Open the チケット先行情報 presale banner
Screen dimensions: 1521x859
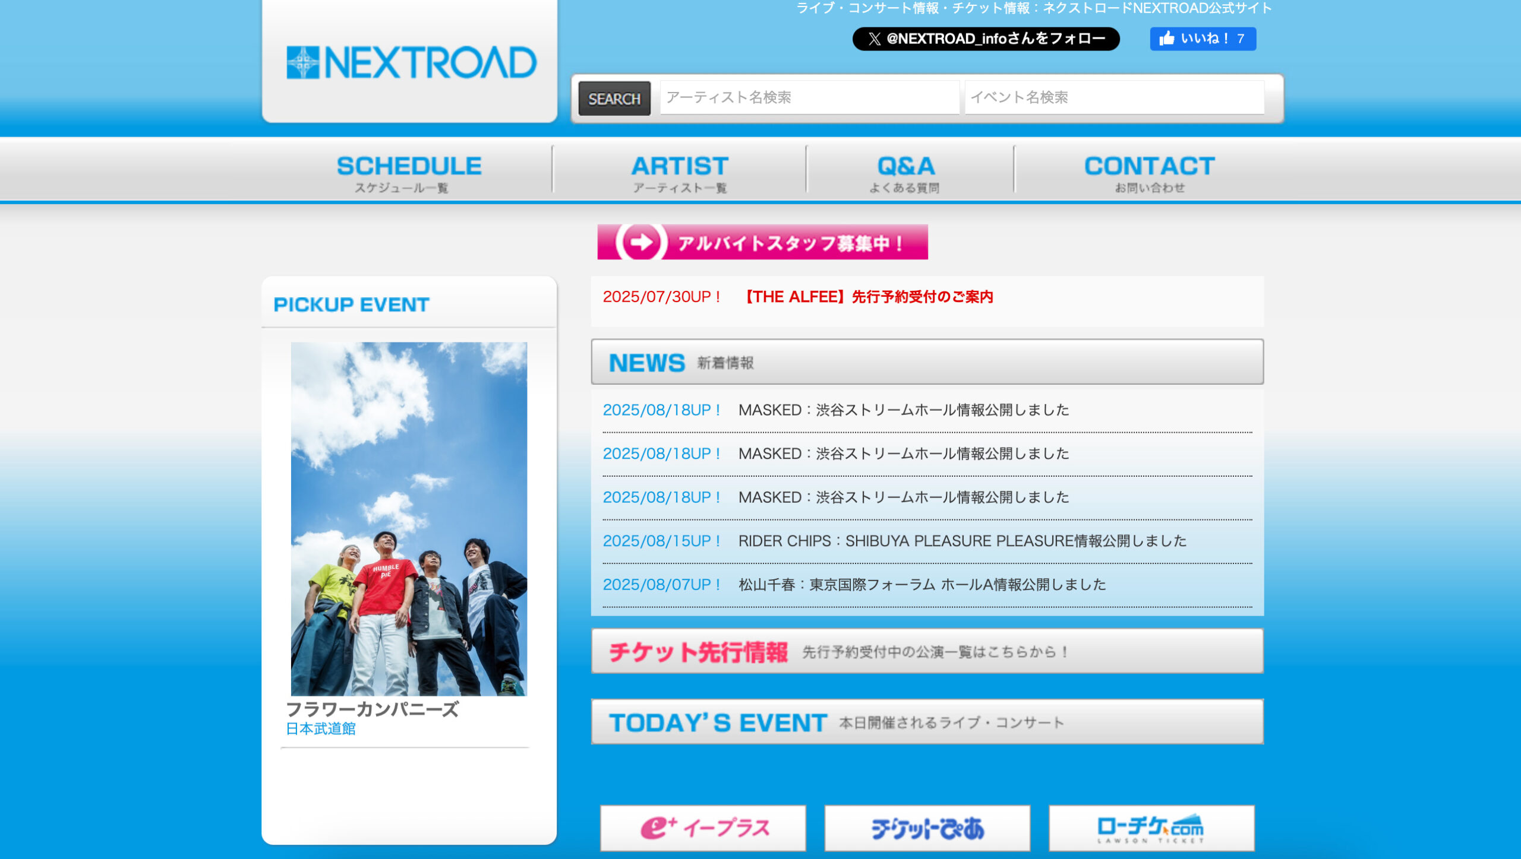[927, 651]
